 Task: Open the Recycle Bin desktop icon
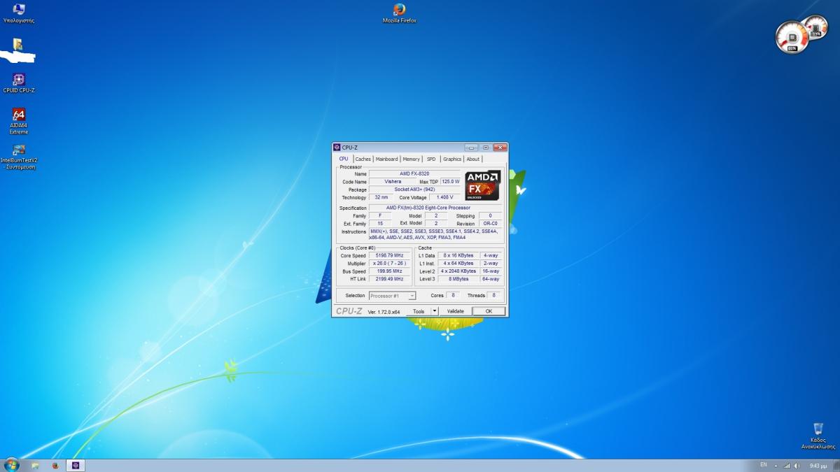click(x=818, y=436)
